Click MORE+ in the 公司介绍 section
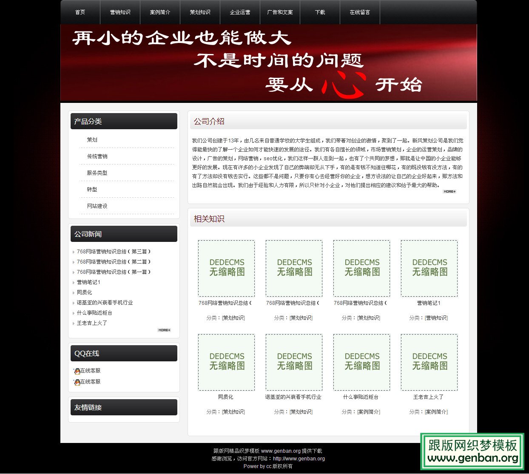Image resolution: width=529 pixels, height=474 pixels. tap(449, 192)
